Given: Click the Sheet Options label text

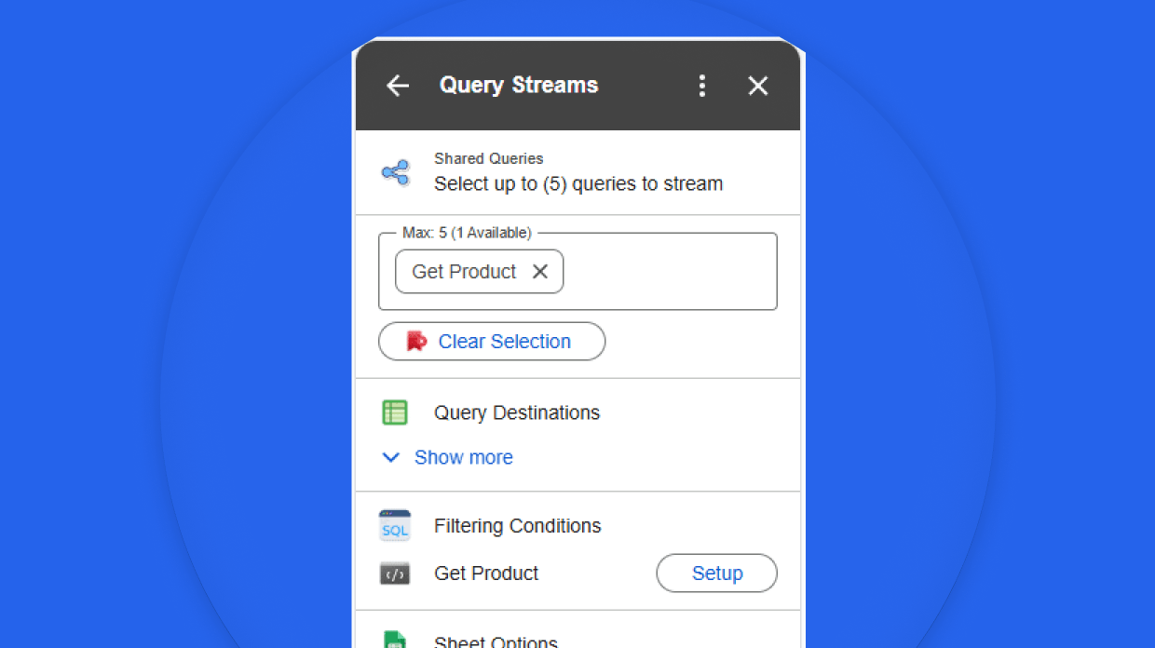Looking at the screenshot, I should point(496,641).
